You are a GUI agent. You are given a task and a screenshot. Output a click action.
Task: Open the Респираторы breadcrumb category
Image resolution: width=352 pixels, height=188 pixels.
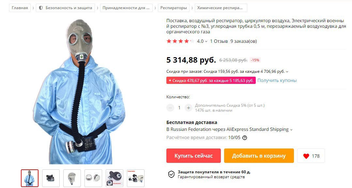[x=174, y=8]
